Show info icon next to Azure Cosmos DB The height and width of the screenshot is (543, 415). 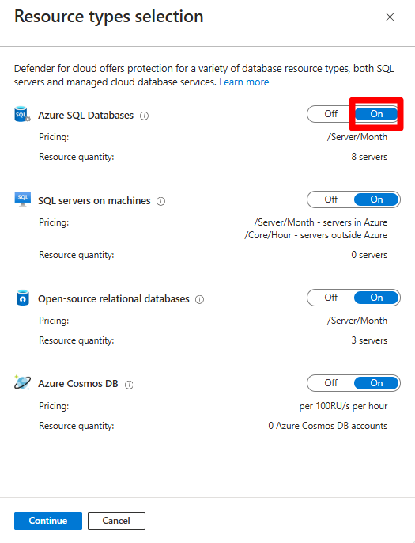(x=129, y=385)
